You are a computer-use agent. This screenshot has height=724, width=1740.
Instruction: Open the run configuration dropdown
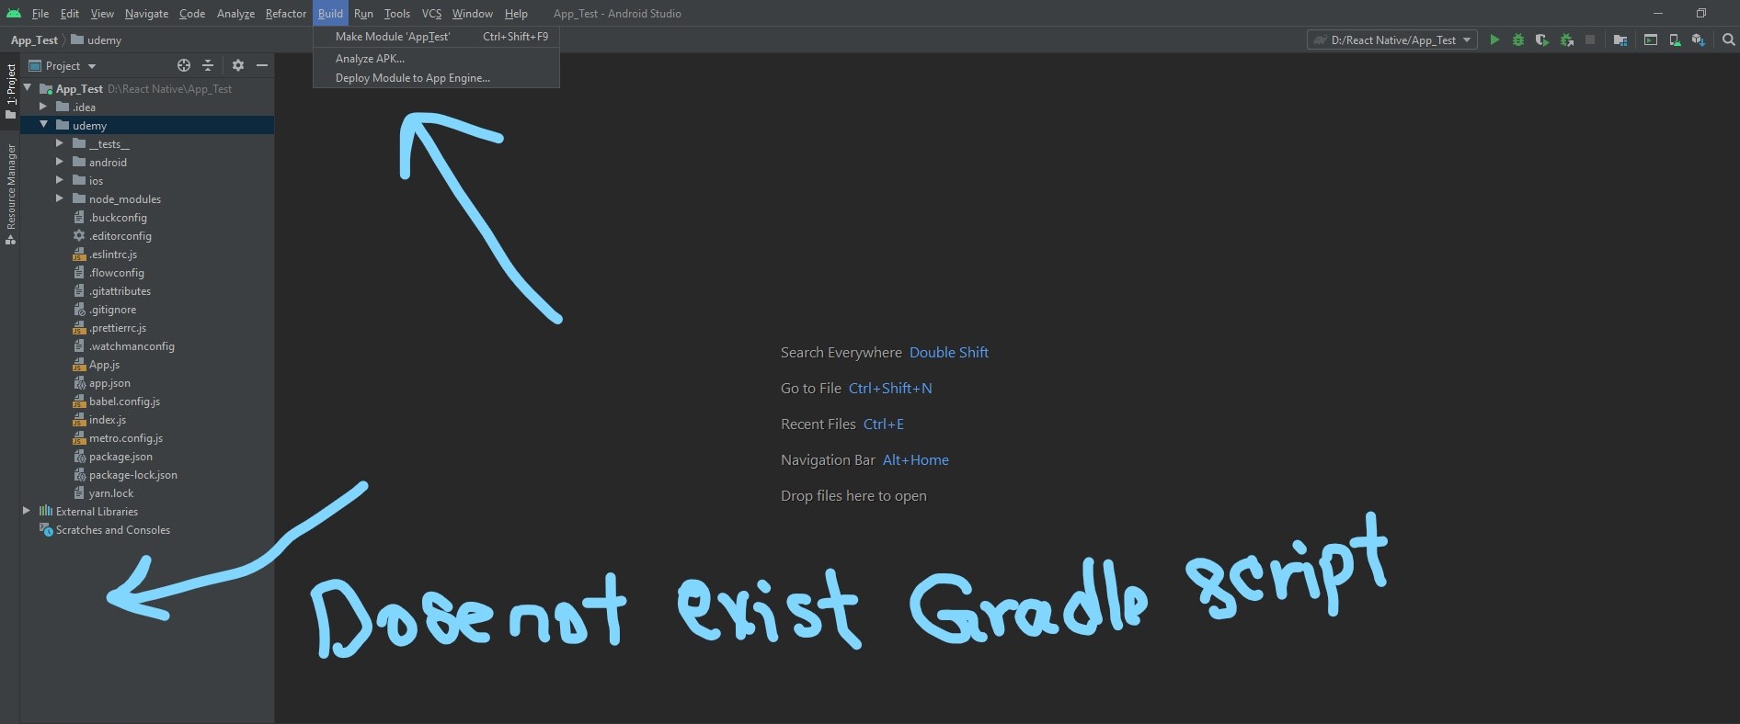[1391, 40]
